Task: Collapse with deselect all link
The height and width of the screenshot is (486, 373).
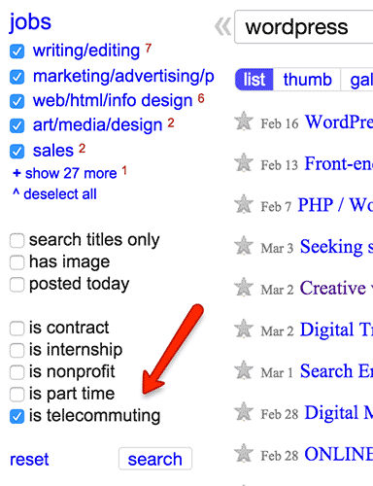Action: click(x=54, y=194)
